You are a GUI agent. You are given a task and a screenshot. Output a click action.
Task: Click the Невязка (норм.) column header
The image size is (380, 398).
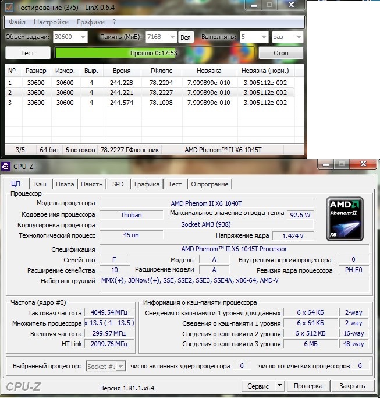[x=265, y=71]
